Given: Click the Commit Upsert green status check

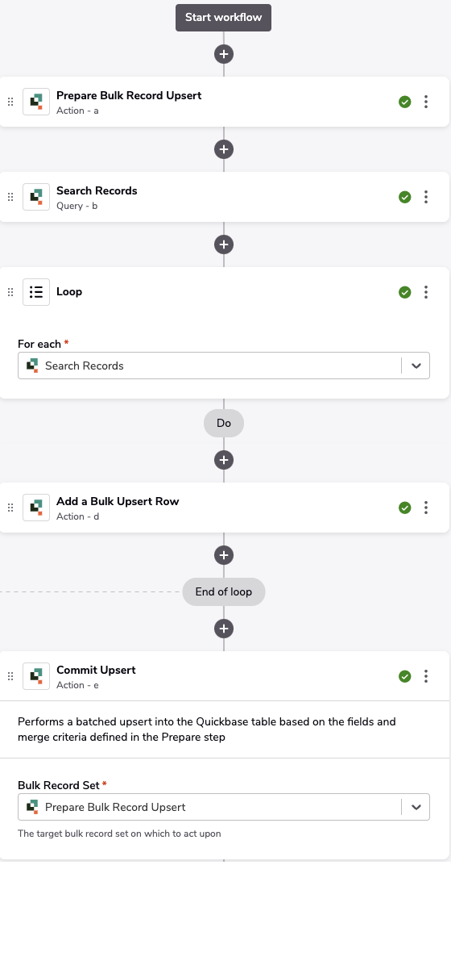Looking at the screenshot, I should (404, 676).
